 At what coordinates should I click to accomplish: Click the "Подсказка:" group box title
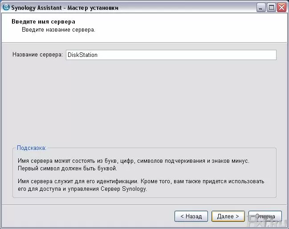pos(31,148)
